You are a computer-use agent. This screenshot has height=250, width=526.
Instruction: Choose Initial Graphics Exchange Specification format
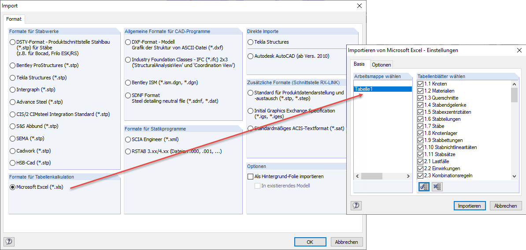point(250,111)
